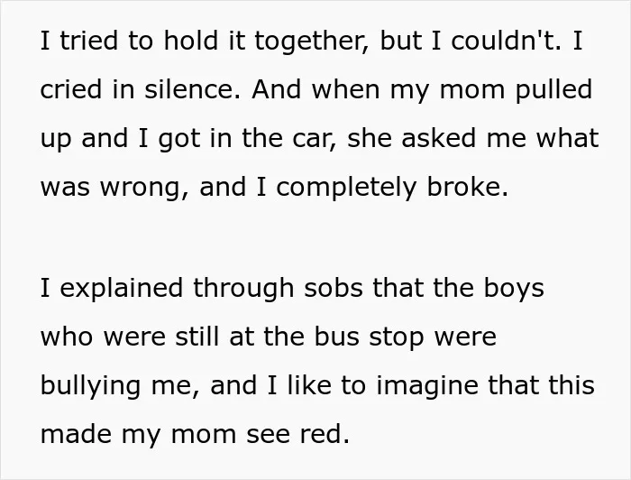
Task: Select the word "silence"
Action: 188,89
